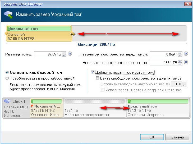Decrease the free space percent down arrow
Image resolution: width=193 pixels, height=144 pixels.
tap(184, 85)
